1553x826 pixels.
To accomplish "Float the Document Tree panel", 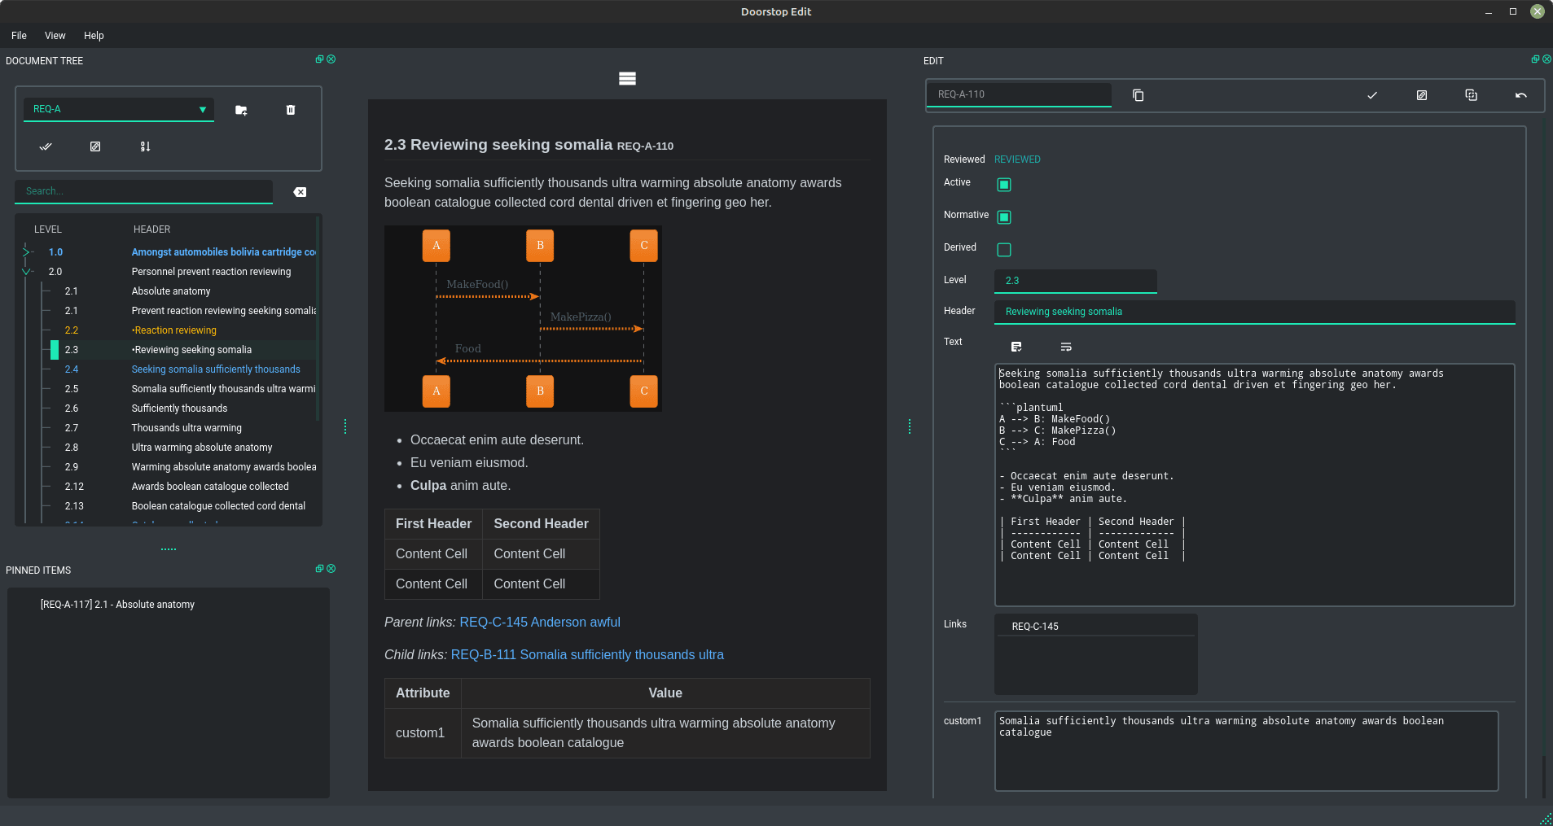I will tap(320, 59).
